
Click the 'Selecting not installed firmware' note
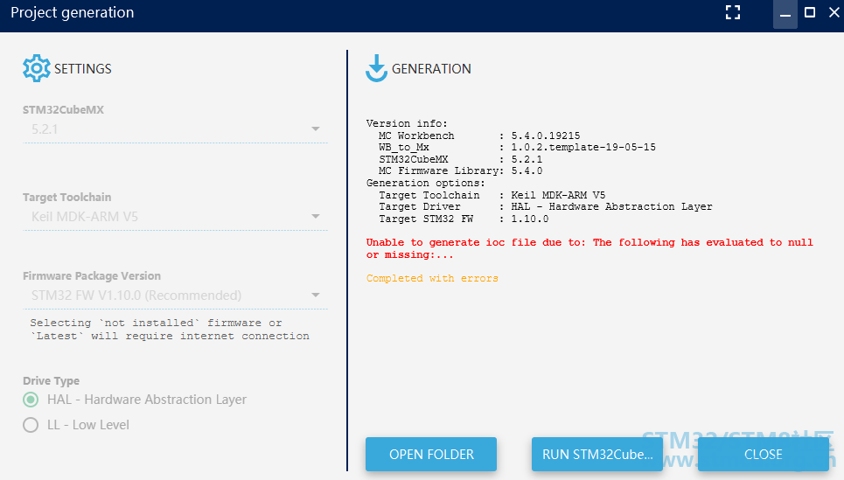[170, 330]
